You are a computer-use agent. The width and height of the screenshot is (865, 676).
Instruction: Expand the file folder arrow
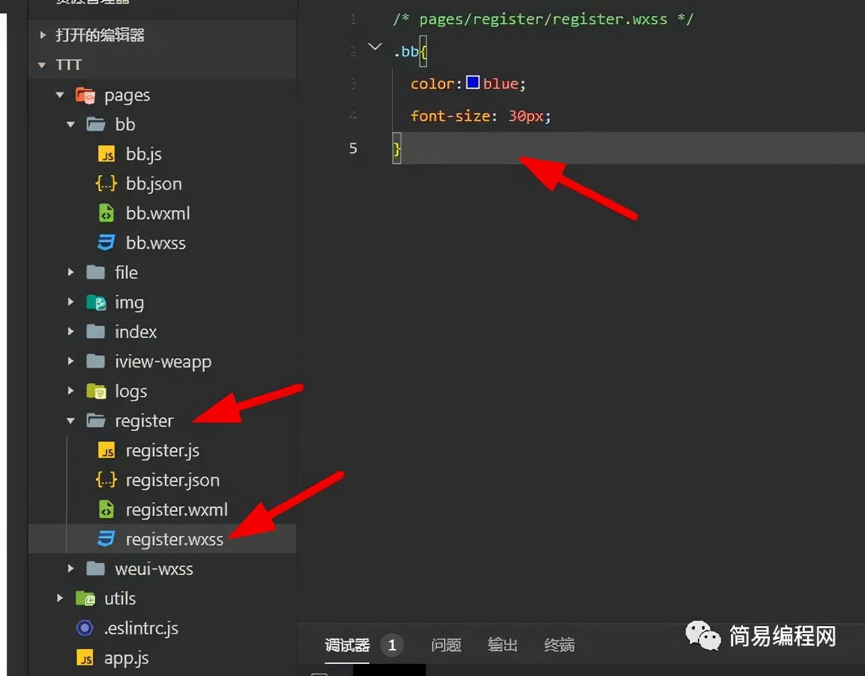(x=71, y=273)
